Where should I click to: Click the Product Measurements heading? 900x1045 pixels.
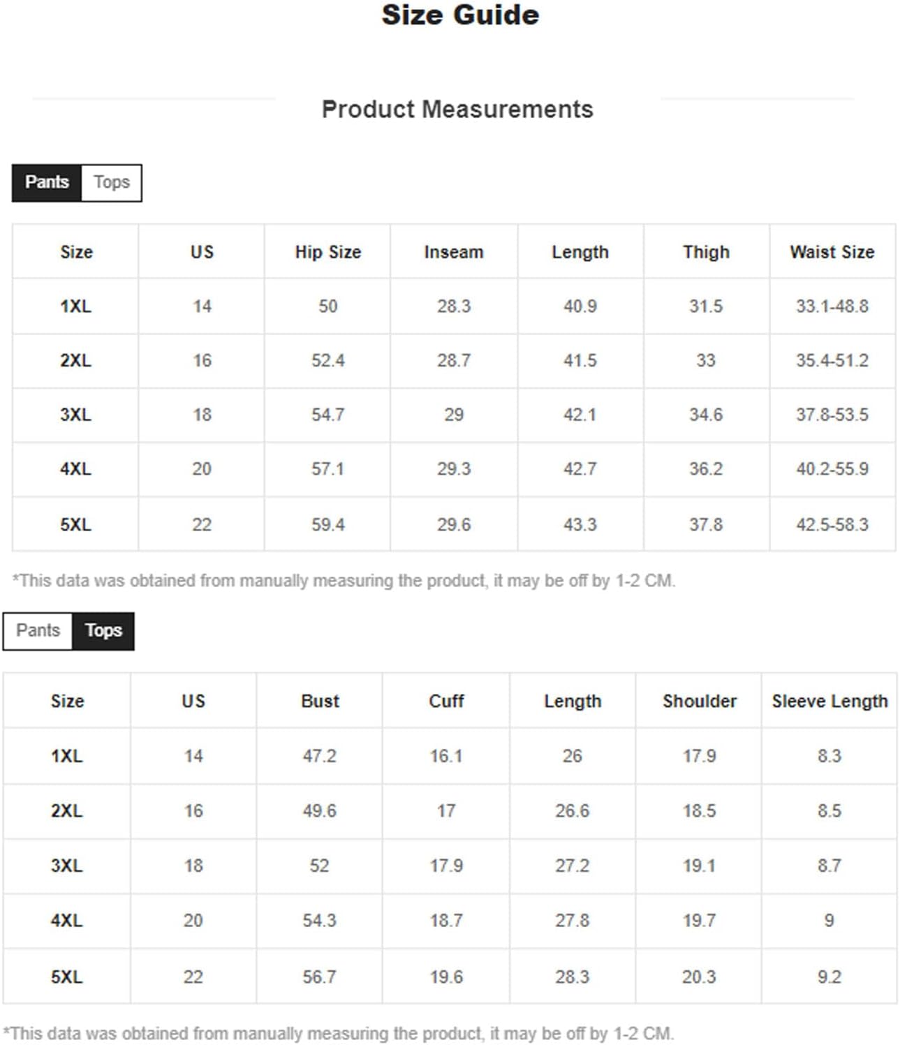coord(457,110)
